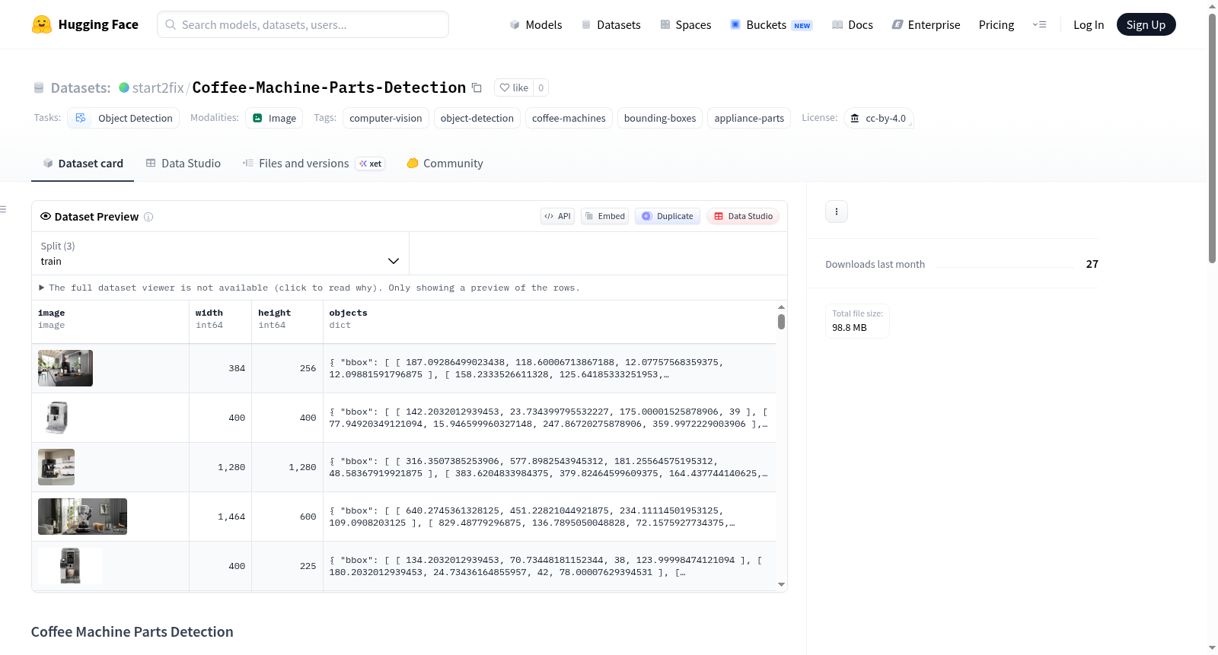This screenshot has height=655, width=1218.
Task: Click the Duplicate button
Action: pos(668,216)
